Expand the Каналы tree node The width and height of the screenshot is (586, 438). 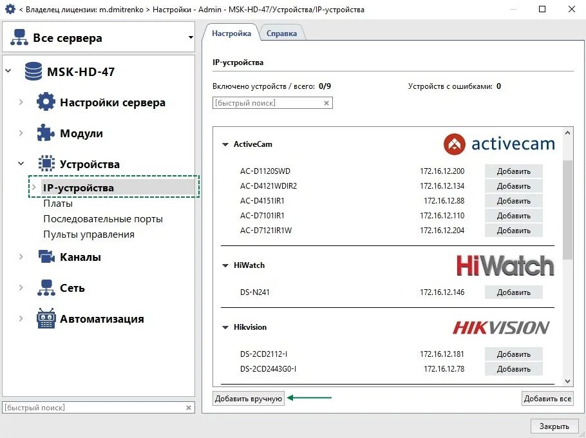tap(21, 257)
